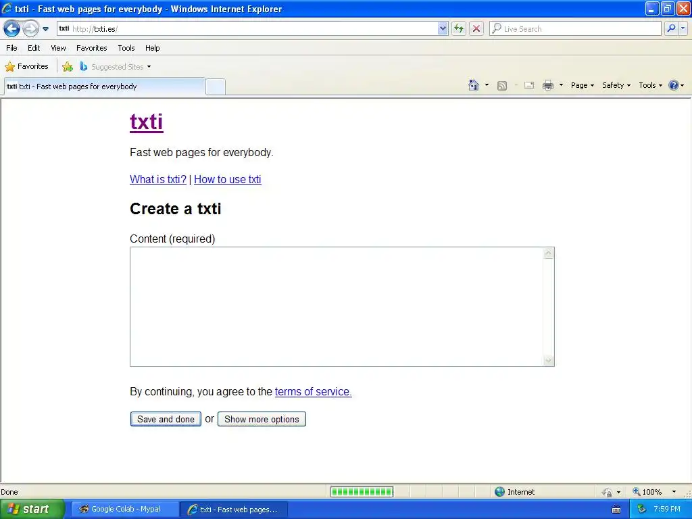Click the Read Mail icon
The height and width of the screenshot is (519, 692).
[x=529, y=86]
